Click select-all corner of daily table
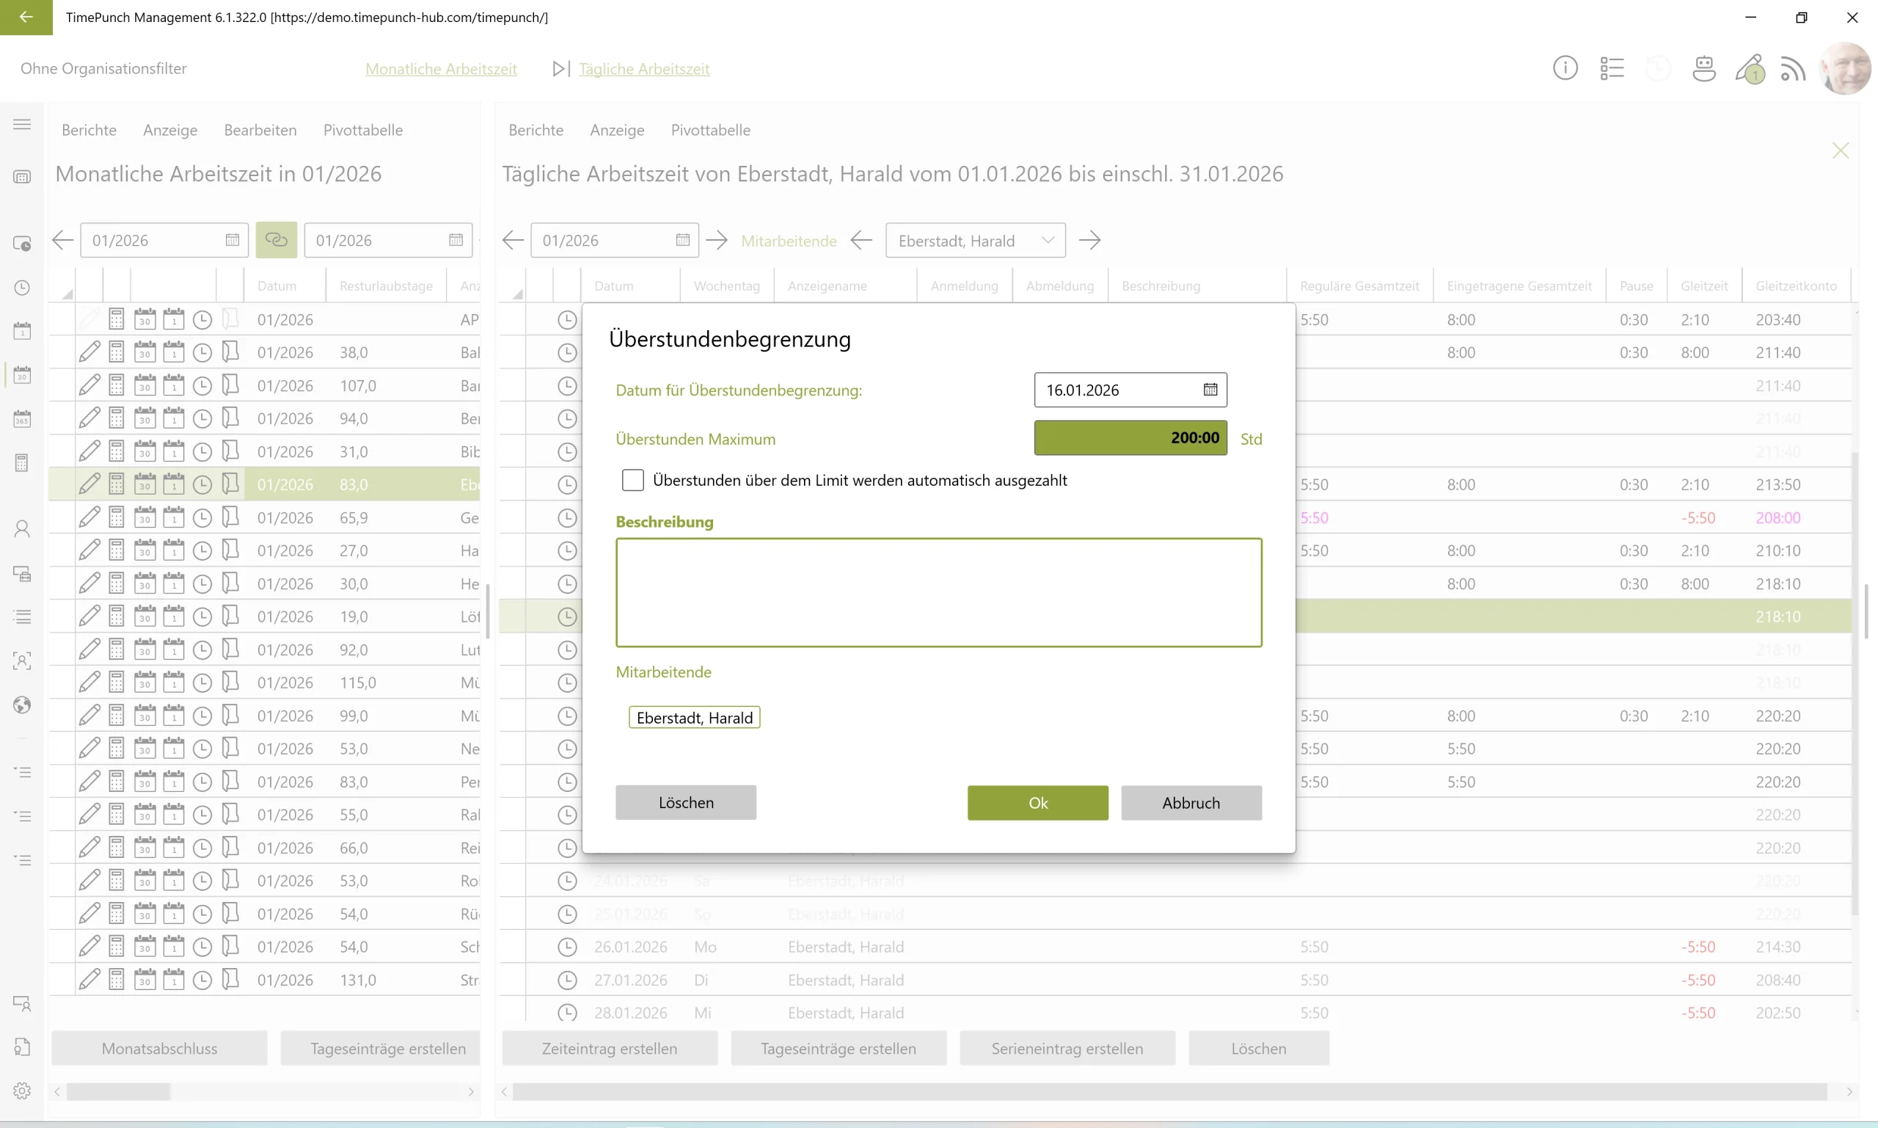The image size is (1878, 1128). click(516, 293)
